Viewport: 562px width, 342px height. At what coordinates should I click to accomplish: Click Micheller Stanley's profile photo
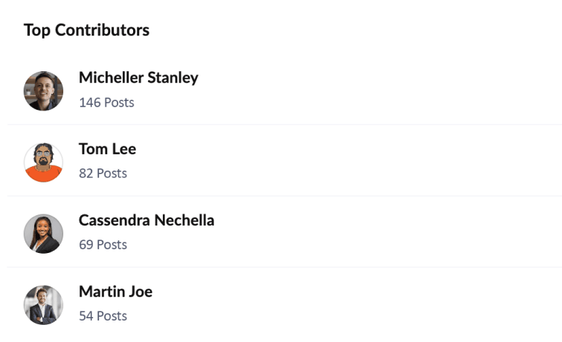[x=43, y=91]
